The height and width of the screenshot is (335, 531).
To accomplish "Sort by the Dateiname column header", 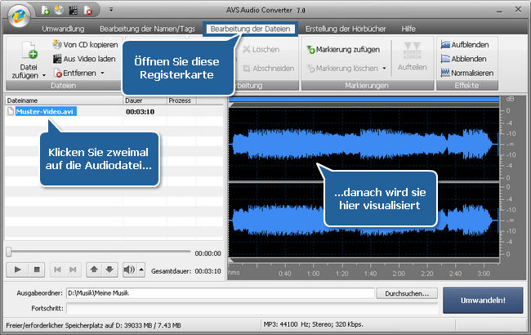I will 64,100.
